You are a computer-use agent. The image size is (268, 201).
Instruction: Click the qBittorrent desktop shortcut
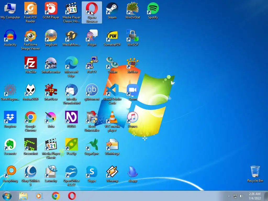(x=92, y=92)
